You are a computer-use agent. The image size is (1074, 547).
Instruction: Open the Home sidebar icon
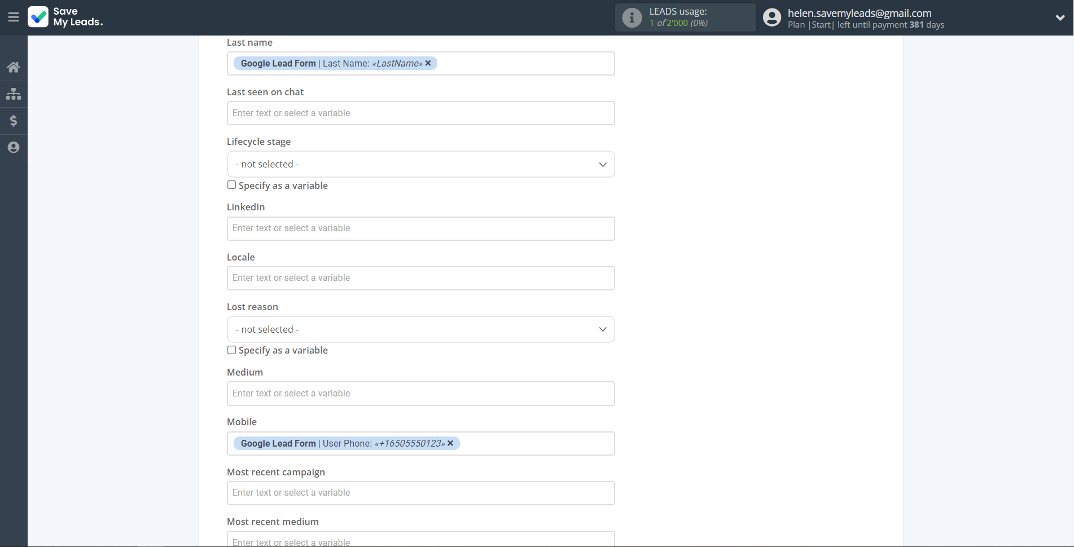(x=14, y=67)
